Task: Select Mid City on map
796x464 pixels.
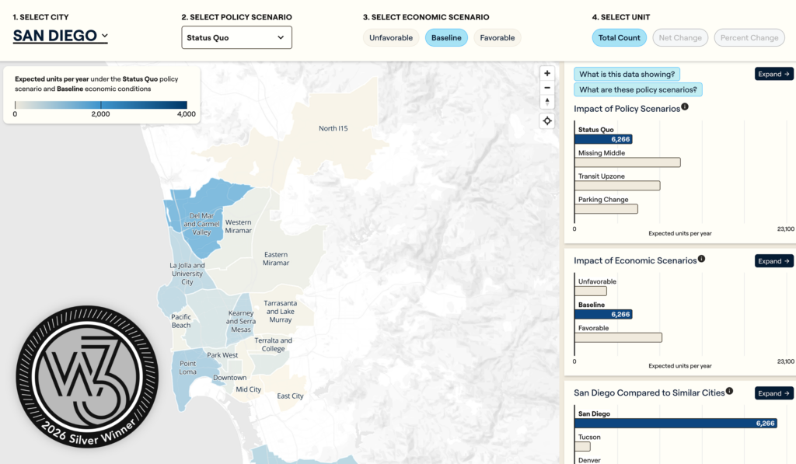Action: pos(248,389)
